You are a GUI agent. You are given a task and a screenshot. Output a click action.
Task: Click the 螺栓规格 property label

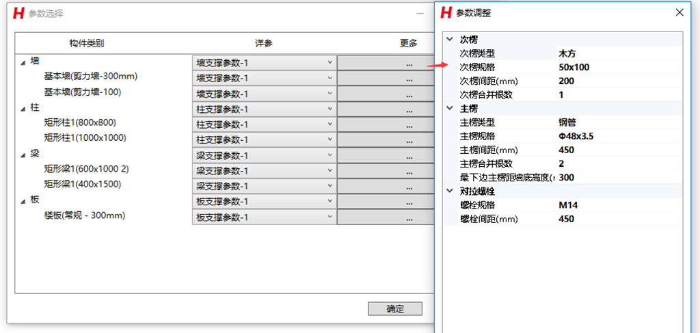(x=477, y=205)
